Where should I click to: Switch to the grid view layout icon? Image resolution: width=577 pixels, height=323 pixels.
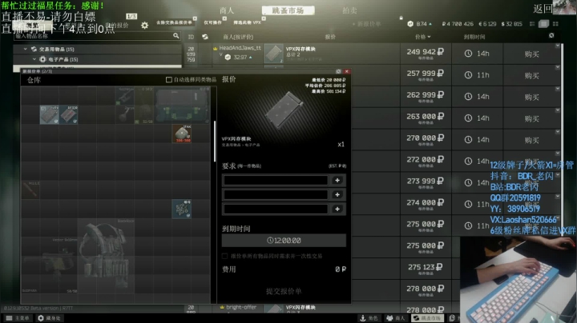(555, 24)
